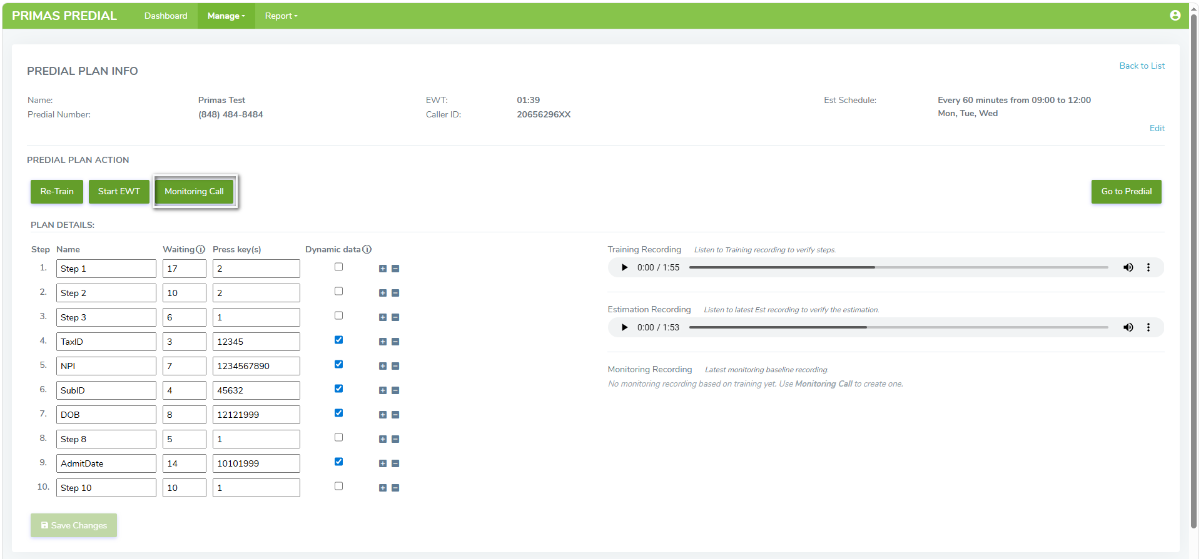Add a step after SubID row

[383, 390]
